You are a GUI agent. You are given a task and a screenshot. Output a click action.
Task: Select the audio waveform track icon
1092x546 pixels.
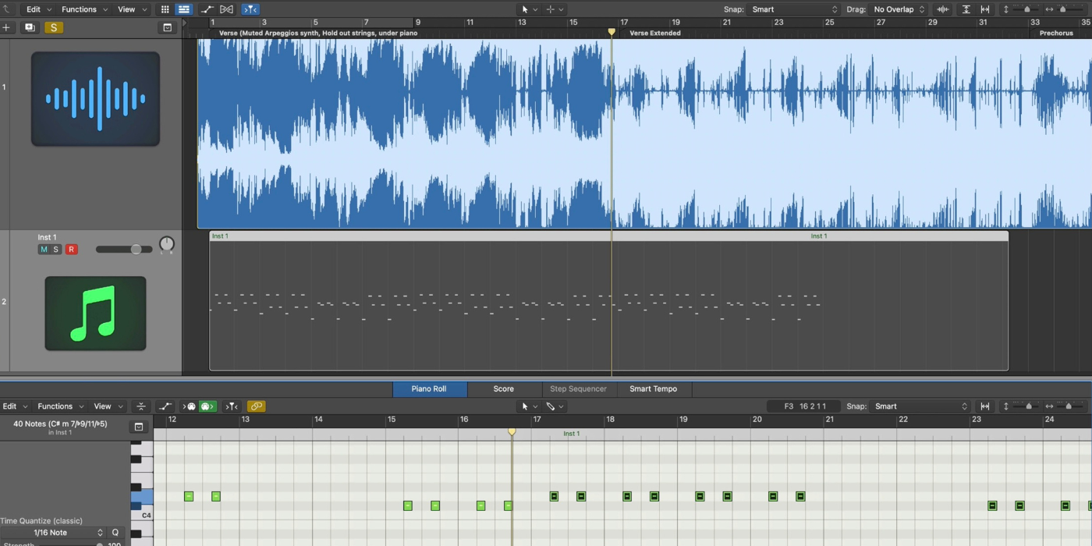pyautogui.click(x=95, y=99)
